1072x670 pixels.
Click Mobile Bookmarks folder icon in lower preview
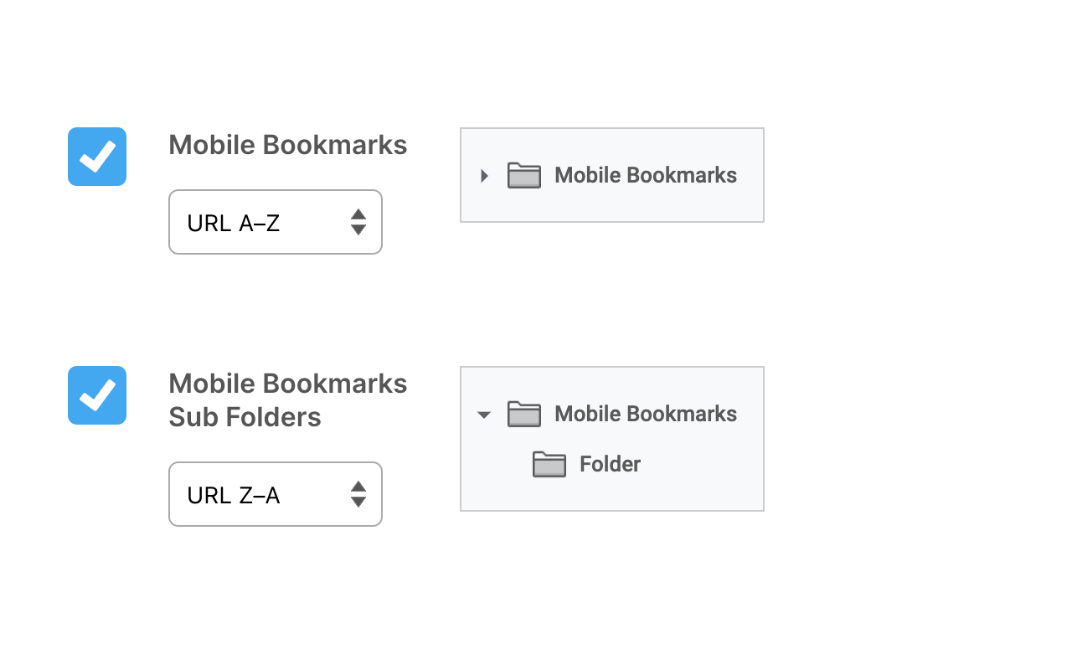[524, 414]
